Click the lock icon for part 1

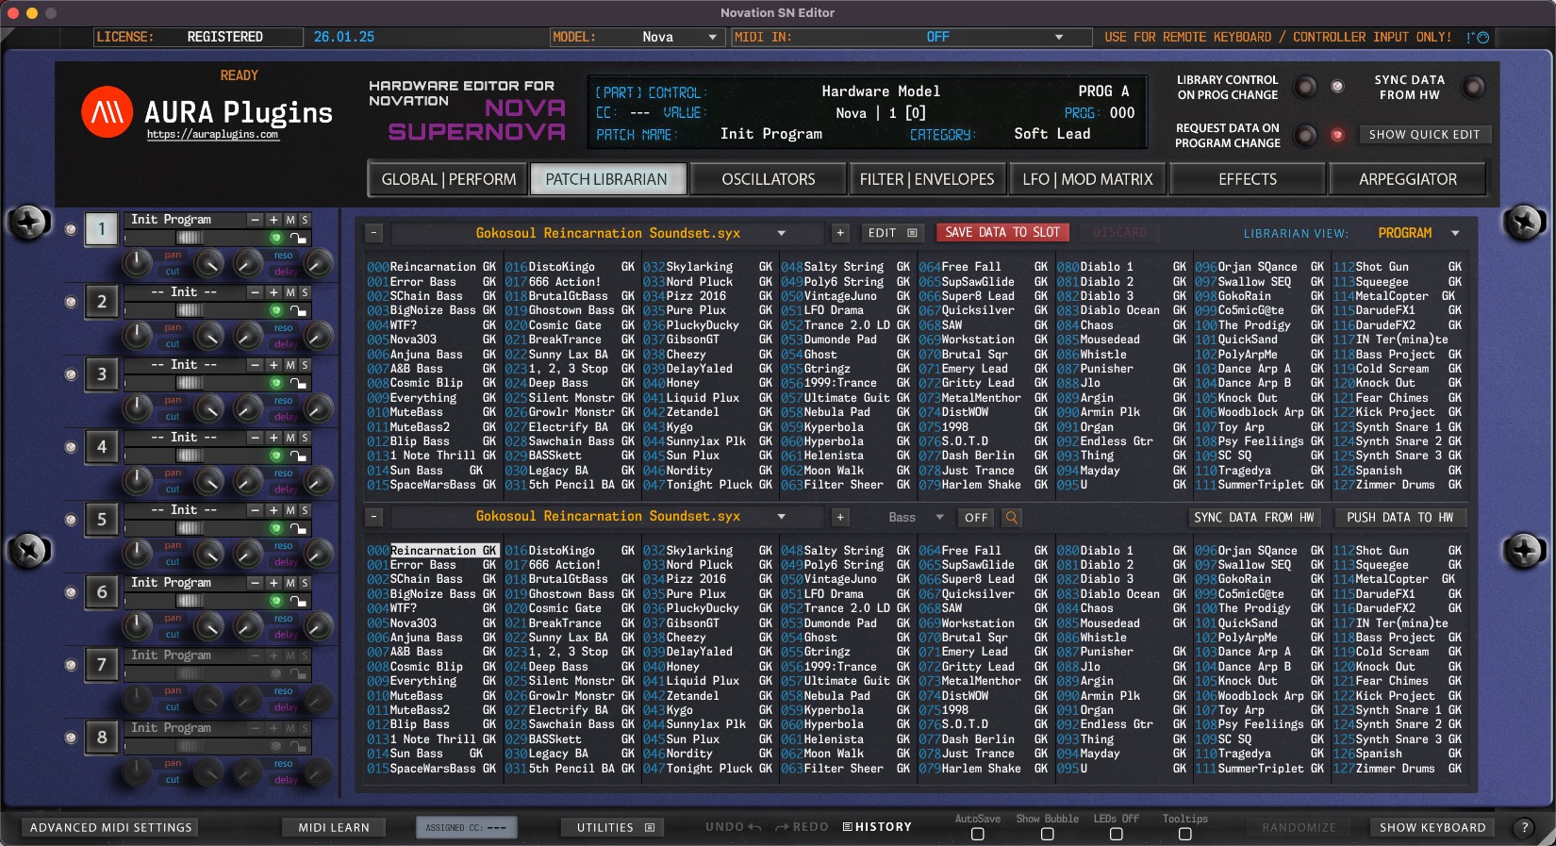tap(298, 239)
